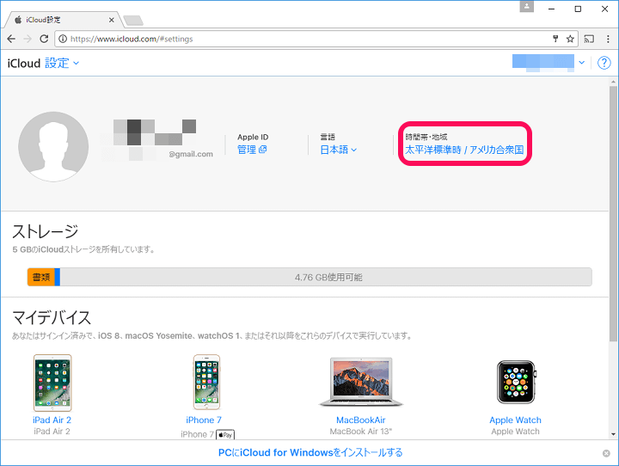
Task: Change time zone 太平洋標準時 / アメリカ合衆国
Action: coord(464,150)
